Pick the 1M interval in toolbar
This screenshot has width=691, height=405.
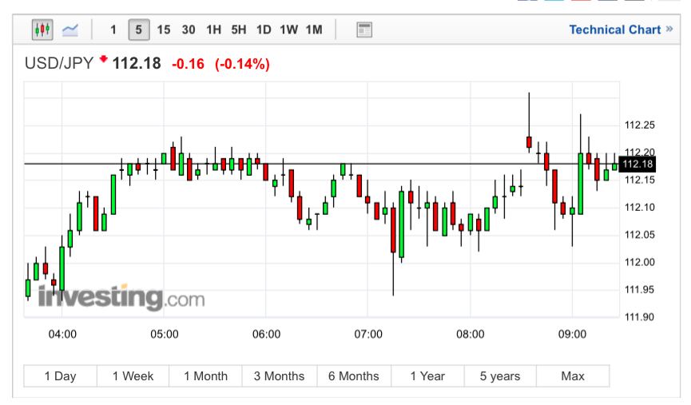(314, 30)
